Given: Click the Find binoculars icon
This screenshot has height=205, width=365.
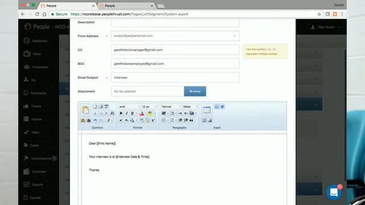Looking at the screenshot, I should (112, 113).
